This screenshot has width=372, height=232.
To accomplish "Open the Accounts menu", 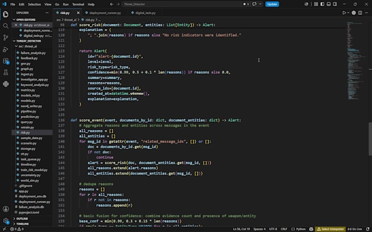I will coord(5,209).
